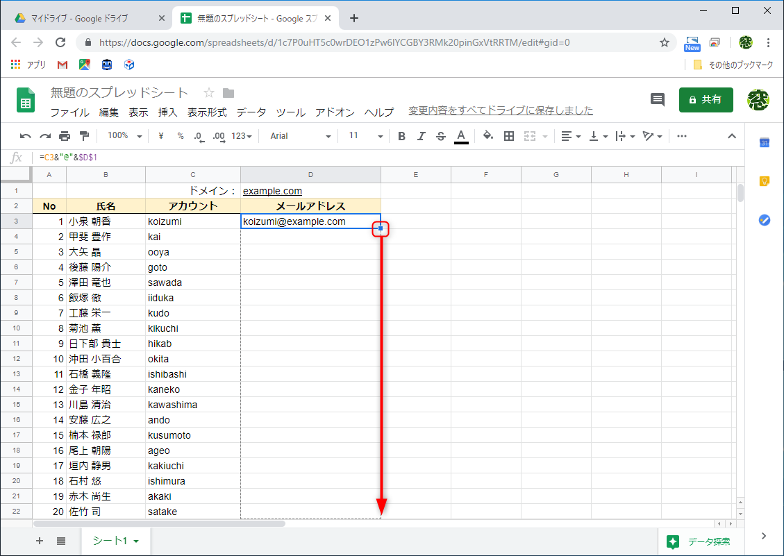Open the 挿入 menu

167,112
